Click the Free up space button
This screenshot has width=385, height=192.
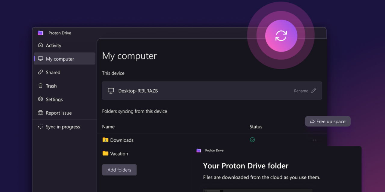pyautogui.click(x=328, y=121)
